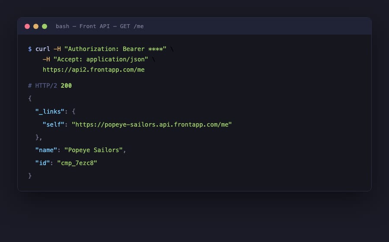Click the 'https://popeye-sailors.api.frontapp.com/me' link value
Image resolution: width=389 pixels, height=242 pixels.
pyautogui.click(x=152, y=124)
